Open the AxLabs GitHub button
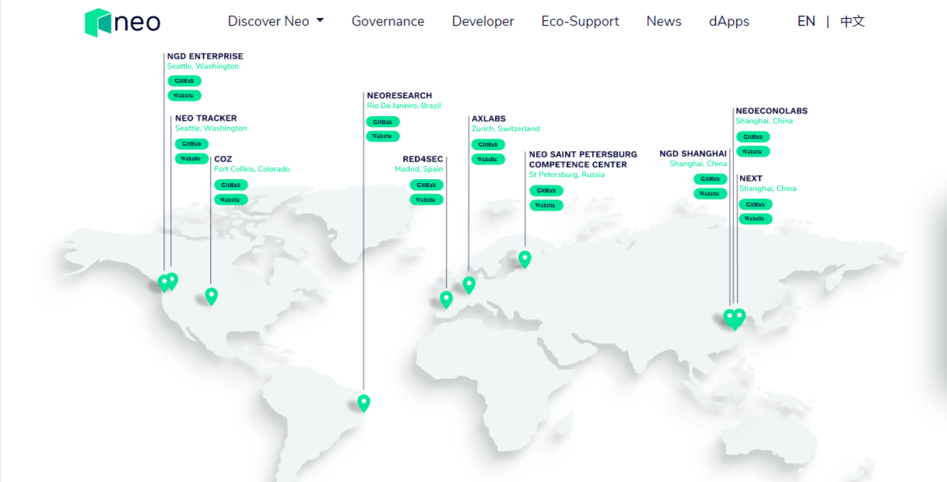947x482 pixels. 488,145
